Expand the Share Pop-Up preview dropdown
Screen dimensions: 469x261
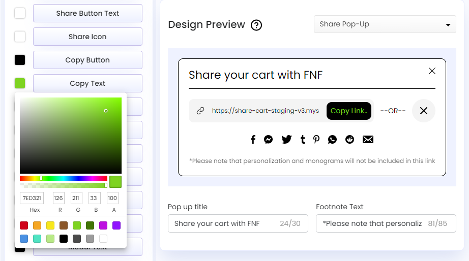pyautogui.click(x=385, y=24)
